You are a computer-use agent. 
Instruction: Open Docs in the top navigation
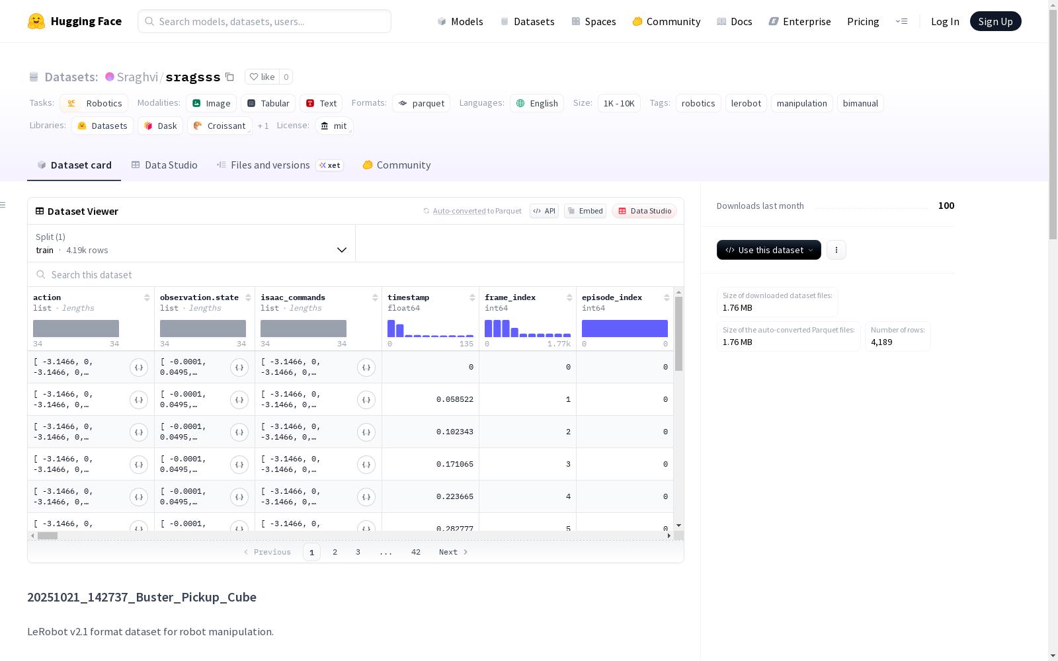(735, 21)
